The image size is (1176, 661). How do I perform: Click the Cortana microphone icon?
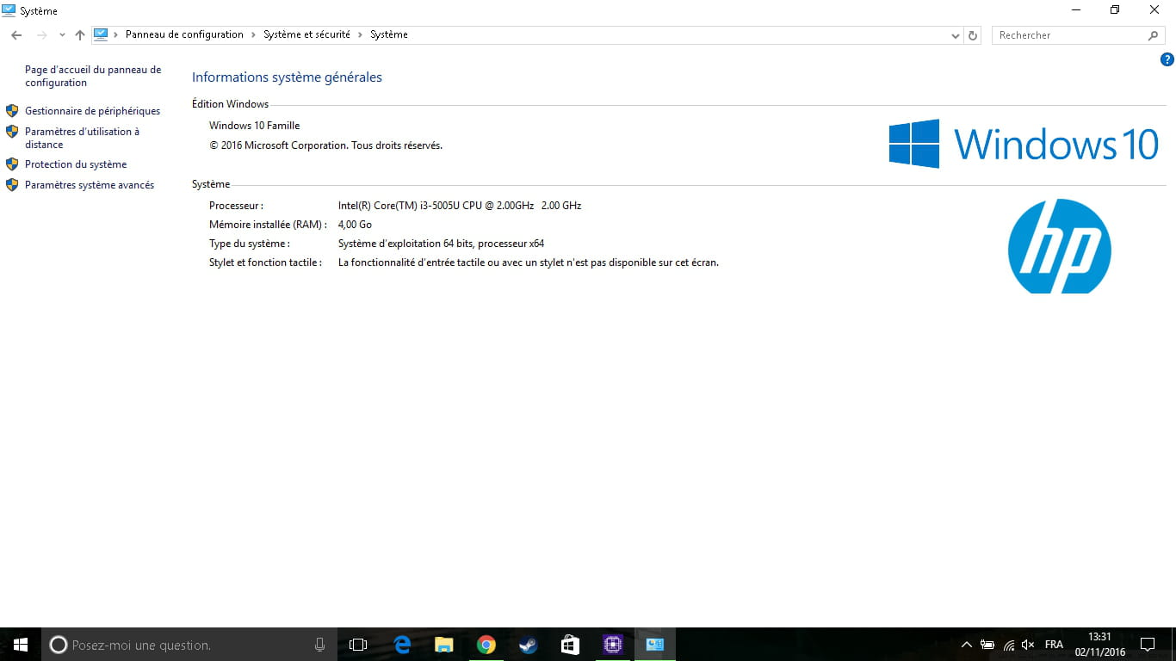(319, 645)
